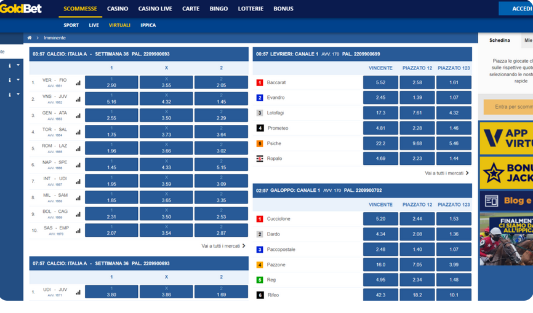The image size is (533, 313).
Task: Open the App Virtual banner
Action: coord(506,138)
